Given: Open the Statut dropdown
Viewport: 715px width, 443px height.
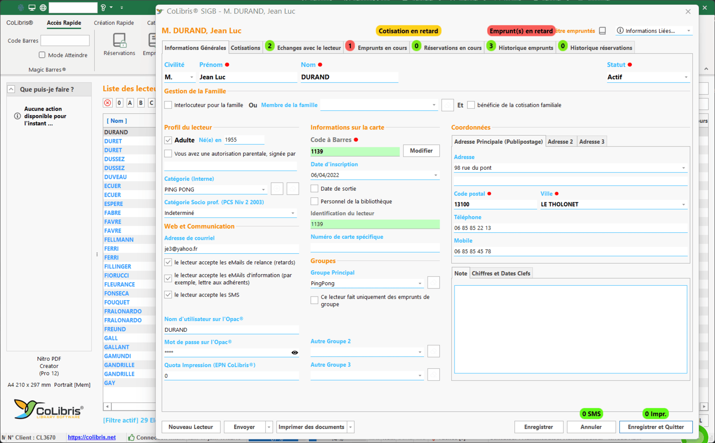Looking at the screenshot, I should coord(686,77).
